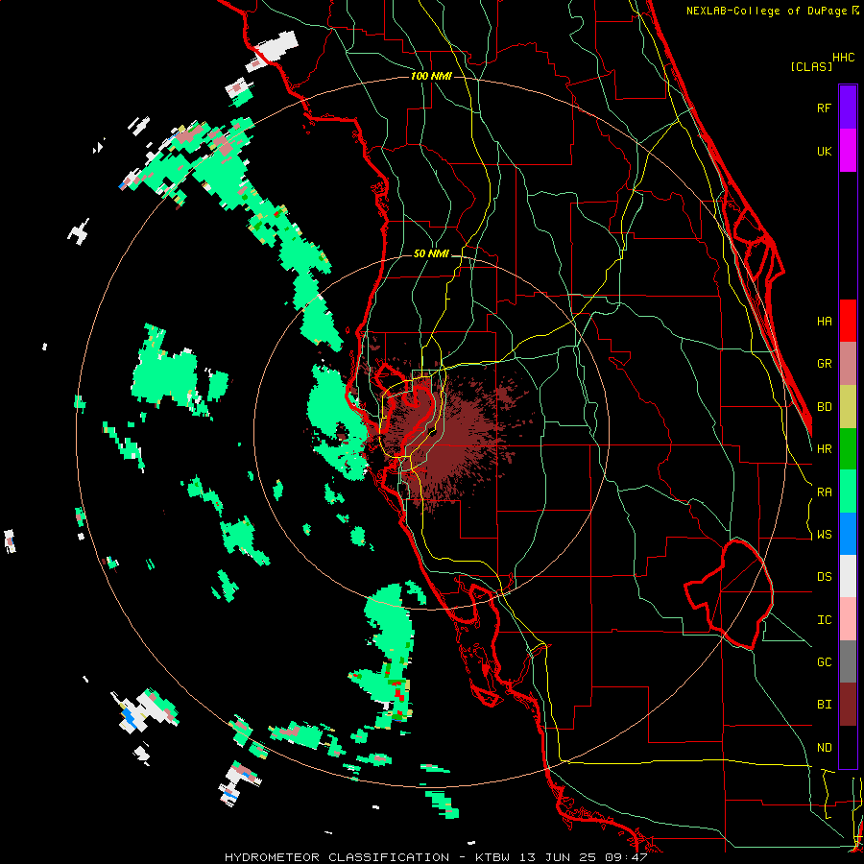
Task: Click the RF purple legend swatch
Action: pos(848,108)
